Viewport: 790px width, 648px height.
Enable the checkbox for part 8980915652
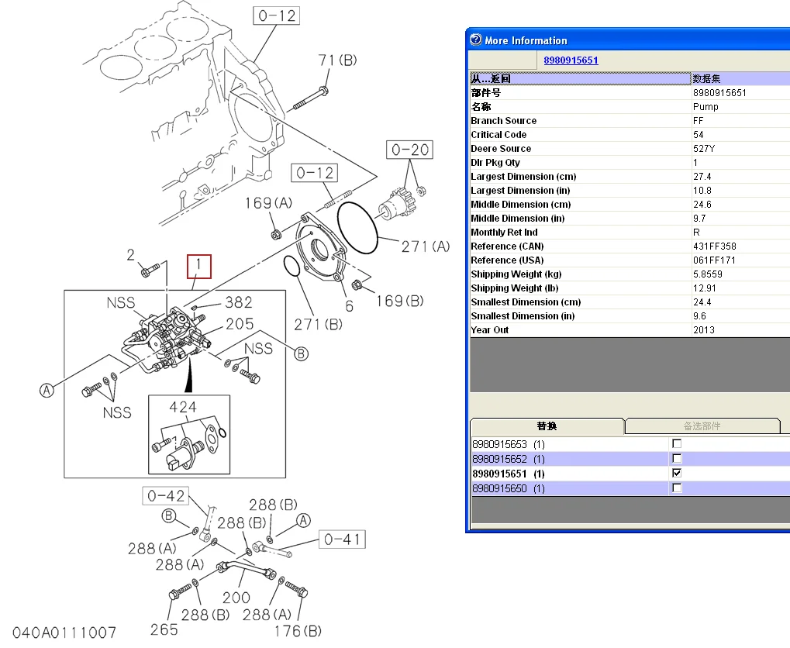click(677, 459)
